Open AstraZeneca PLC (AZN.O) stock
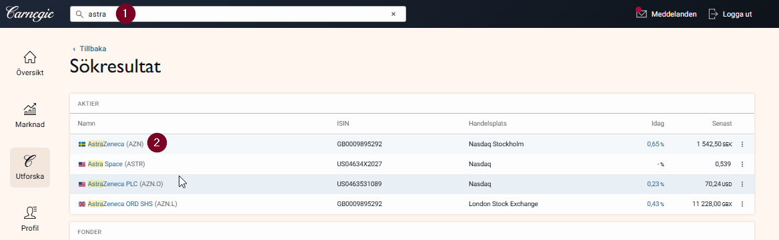This screenshot has height=240, width=779. [125, 183]
